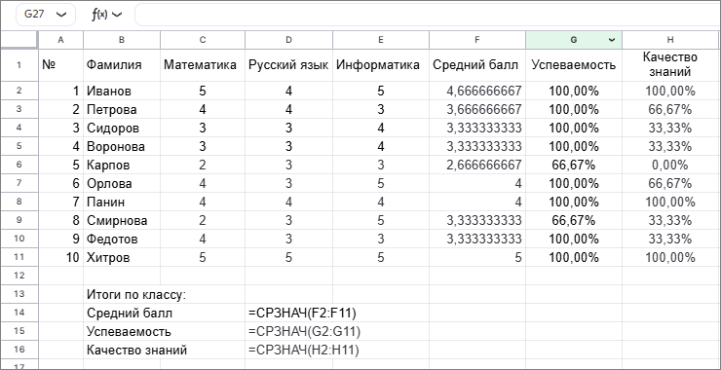Select Иванов's average 4,666666667
The width and height of the screenshot is (721, 370).
coord(477,91)
